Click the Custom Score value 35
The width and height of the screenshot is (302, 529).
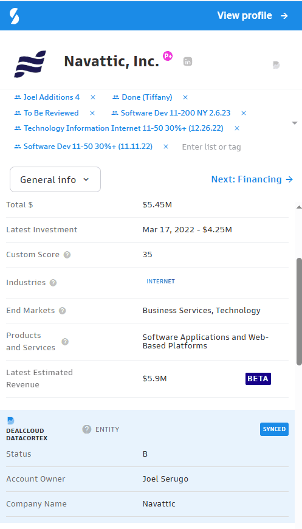(x=147, y=255)
